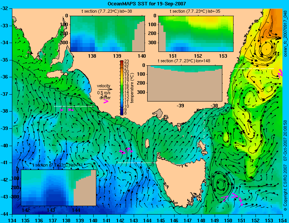Open the lon=148 temperature section inset plot
The image size is (289, 223).
[x=185, y=83]
